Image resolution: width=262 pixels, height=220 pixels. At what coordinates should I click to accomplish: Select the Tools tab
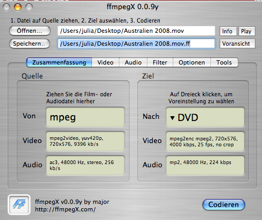coord(224,62)
